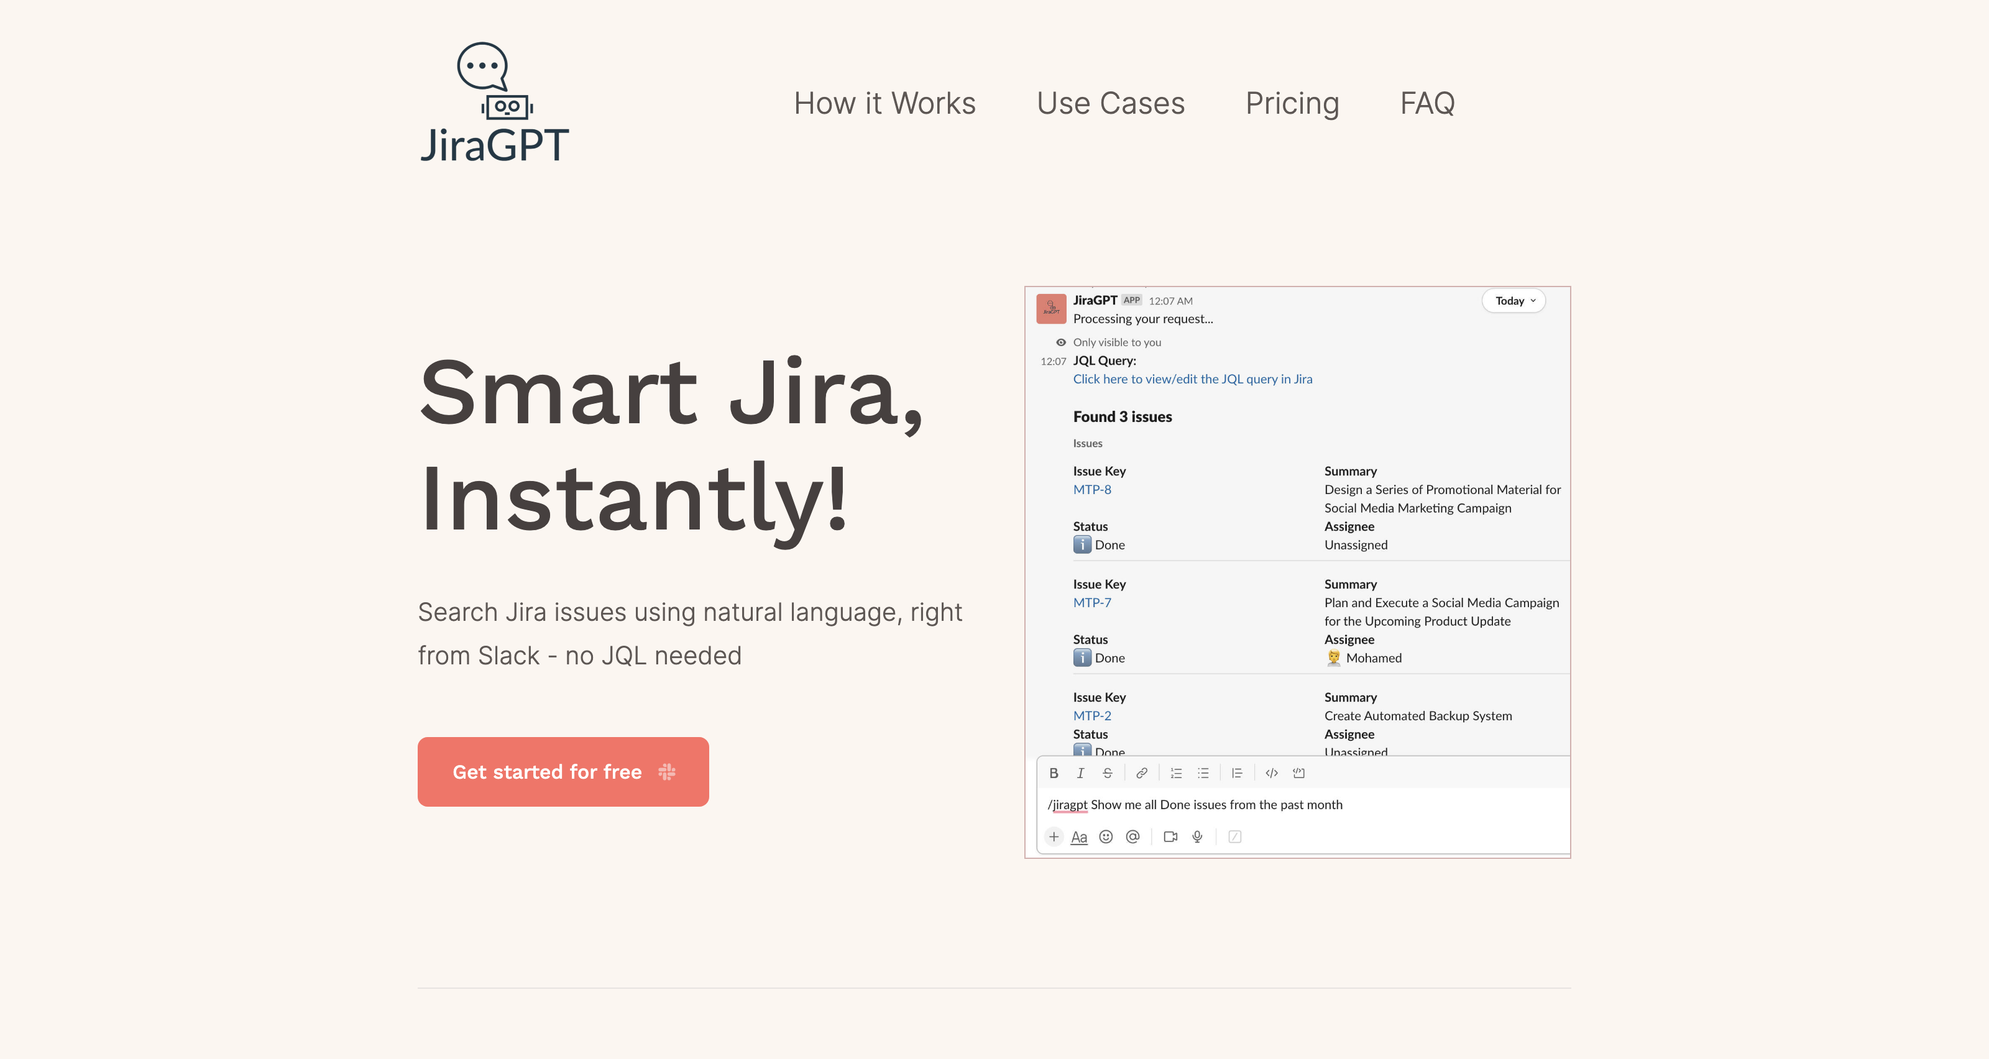The height and width of the screenshot is (1059, 1989).
Task: Open the How it Works section
Action: click(x=885, y=103)
